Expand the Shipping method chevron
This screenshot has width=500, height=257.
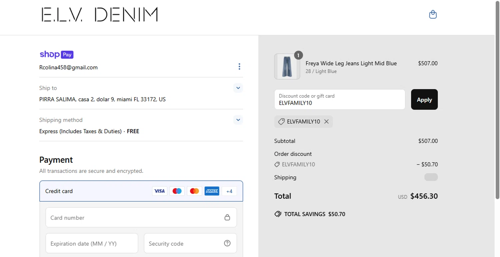click(x=238, y=120)
